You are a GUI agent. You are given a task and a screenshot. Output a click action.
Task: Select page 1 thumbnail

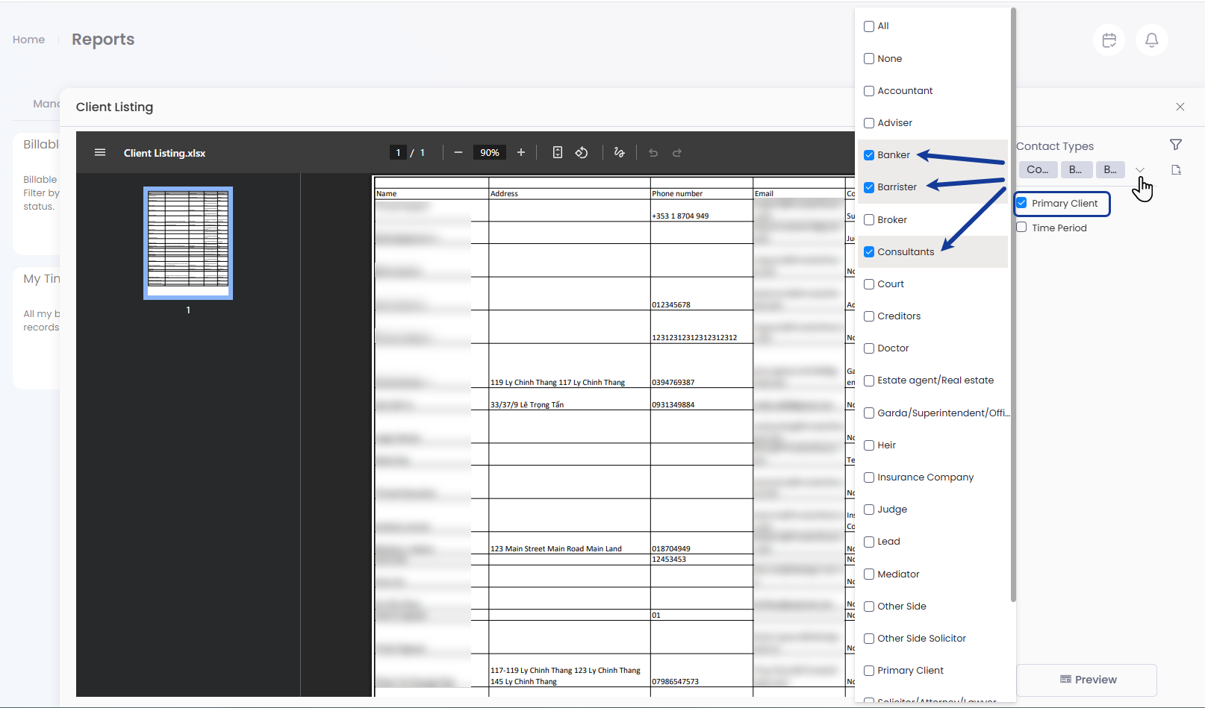coord(188,242)
